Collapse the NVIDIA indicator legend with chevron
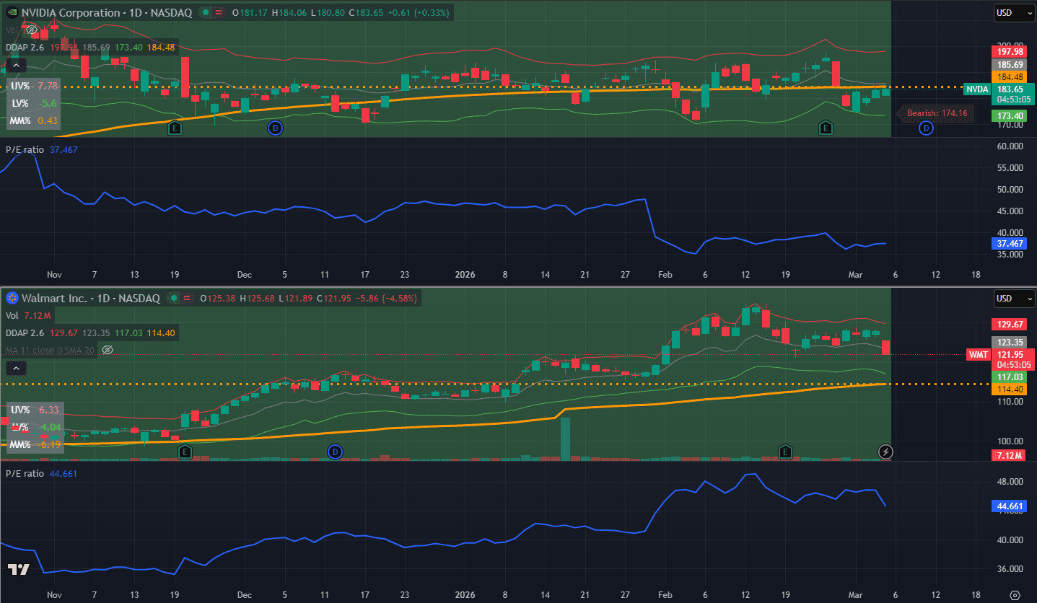This screenshot has height=603, width=1037. [17, 66]
